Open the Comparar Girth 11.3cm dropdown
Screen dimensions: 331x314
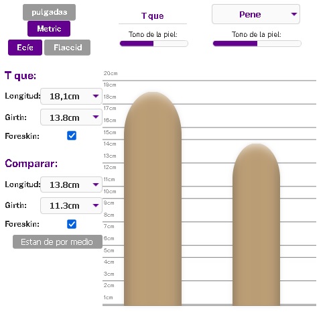pyautogui.click(x=71, y=205)
